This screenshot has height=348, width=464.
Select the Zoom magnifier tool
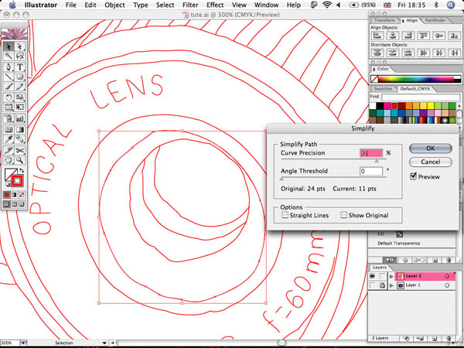(19, 160)
